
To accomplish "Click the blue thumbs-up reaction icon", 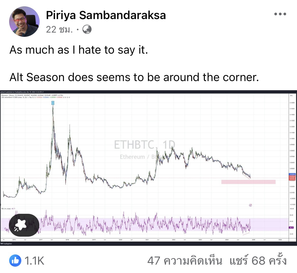I will [15, 261].
